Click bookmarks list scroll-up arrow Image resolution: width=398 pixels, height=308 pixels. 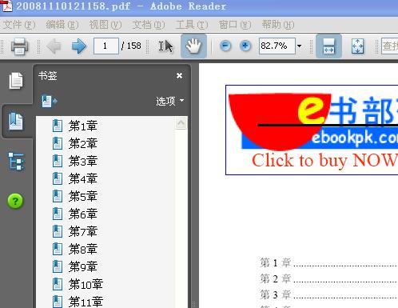(x=181, y=123)
